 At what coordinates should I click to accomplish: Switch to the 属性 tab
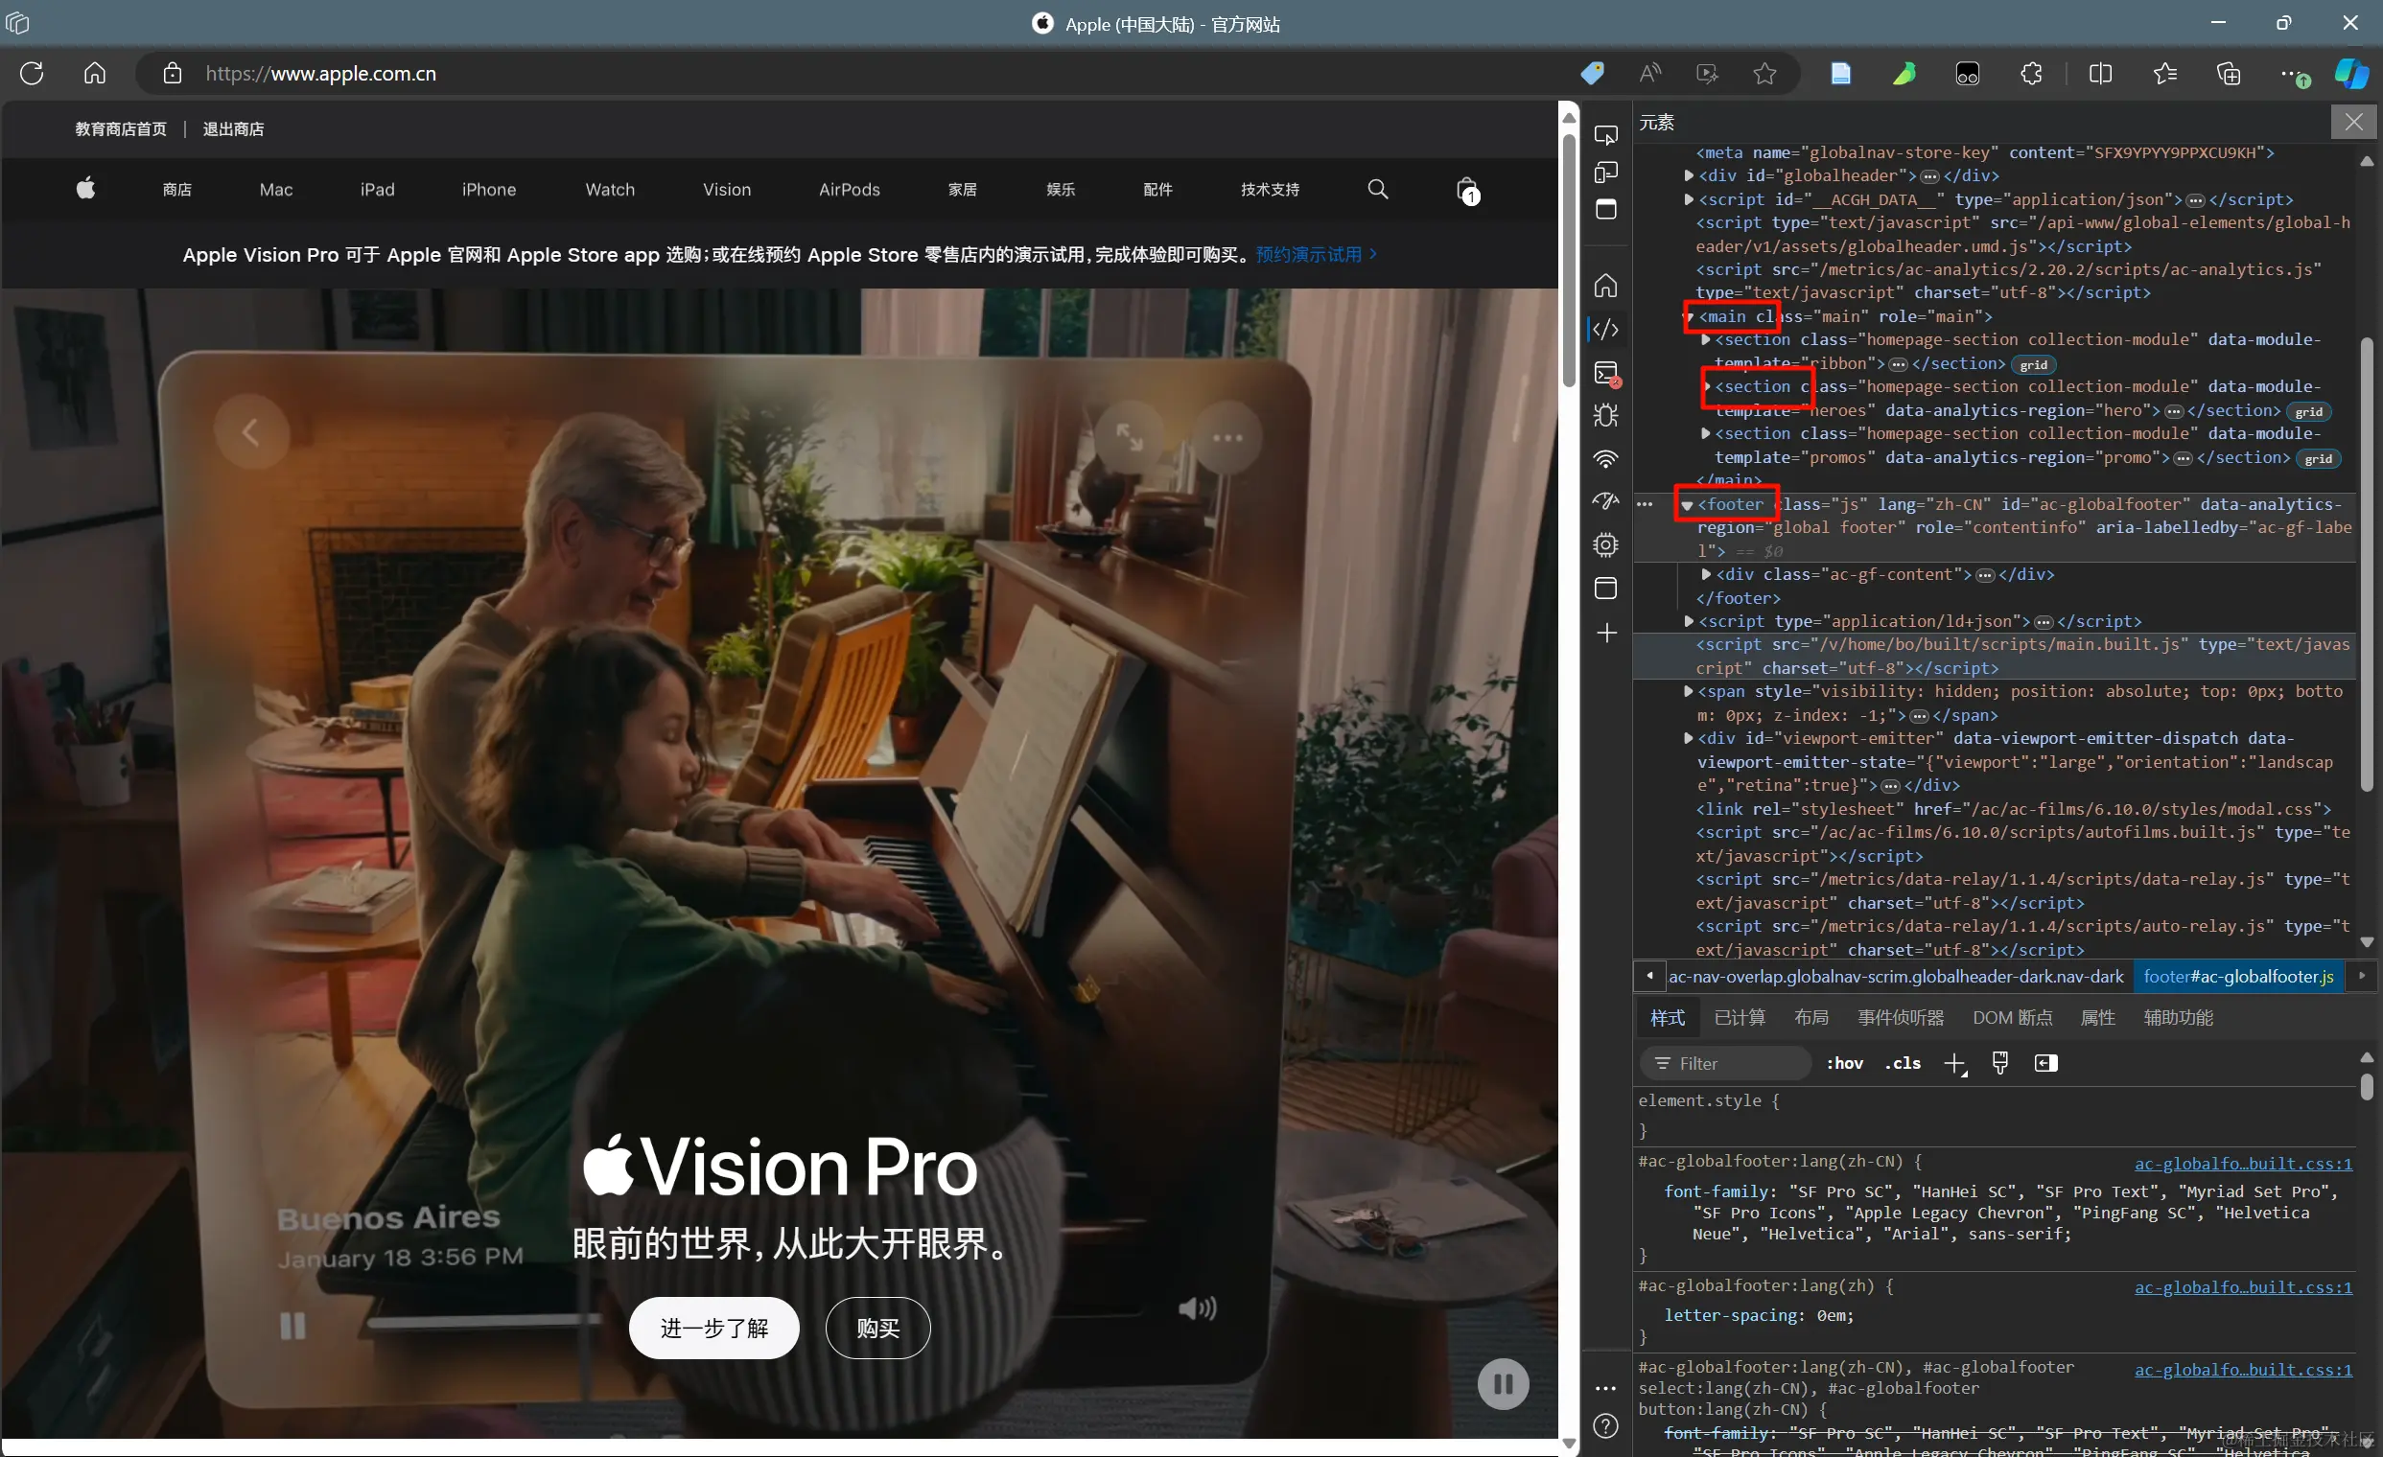pos(2097,1018)
